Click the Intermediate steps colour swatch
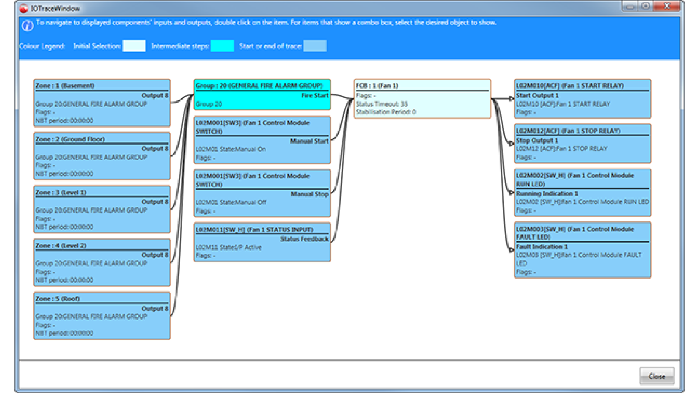This screenshot has width=699, height=393. 222,46
